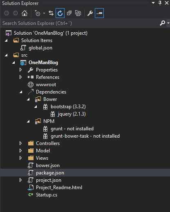This screenshot has height=212, width=170.
Task: Expand project.json node
Action: (x=20, y=180)
